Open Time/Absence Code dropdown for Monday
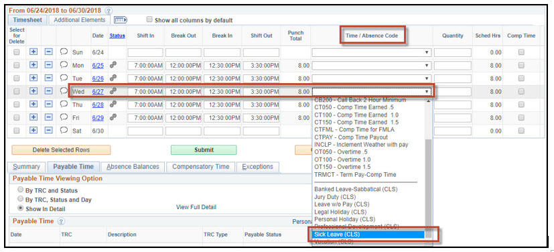The width and height of the screenshot is (554, 252). (371, 66)
